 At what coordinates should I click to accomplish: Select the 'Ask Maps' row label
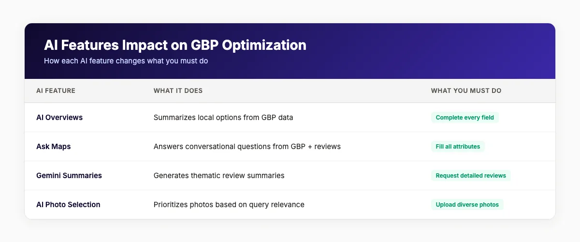point(54,147)
